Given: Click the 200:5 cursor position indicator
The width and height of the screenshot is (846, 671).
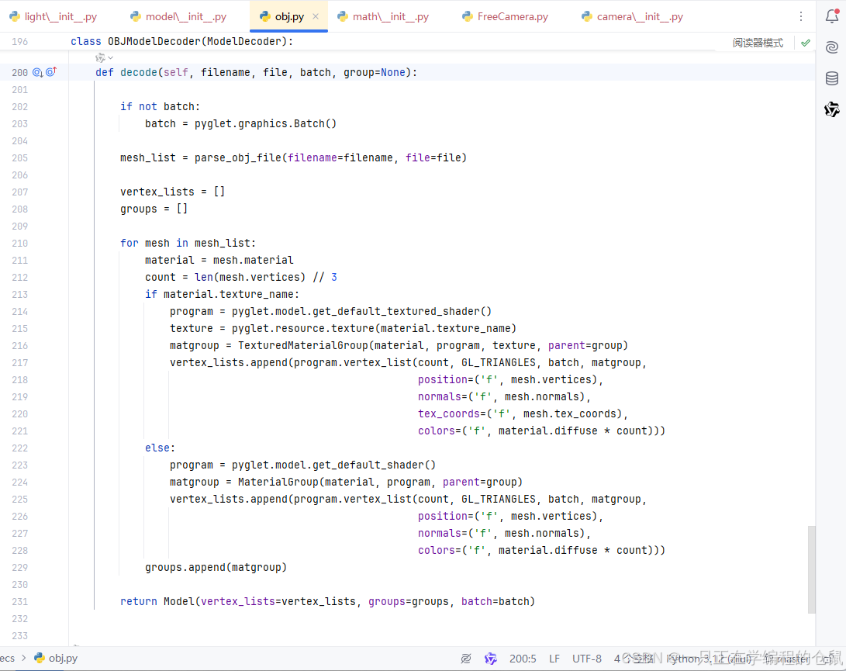Looking at the screenshot, I should pos(523,659).
